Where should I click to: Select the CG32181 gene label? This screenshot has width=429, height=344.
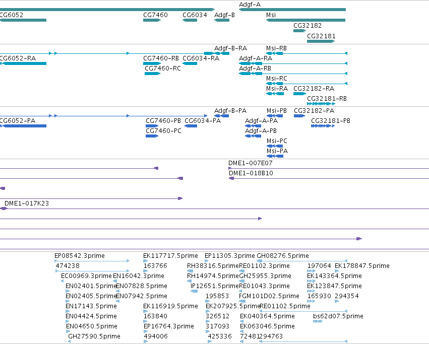click(x=321, y=36)
